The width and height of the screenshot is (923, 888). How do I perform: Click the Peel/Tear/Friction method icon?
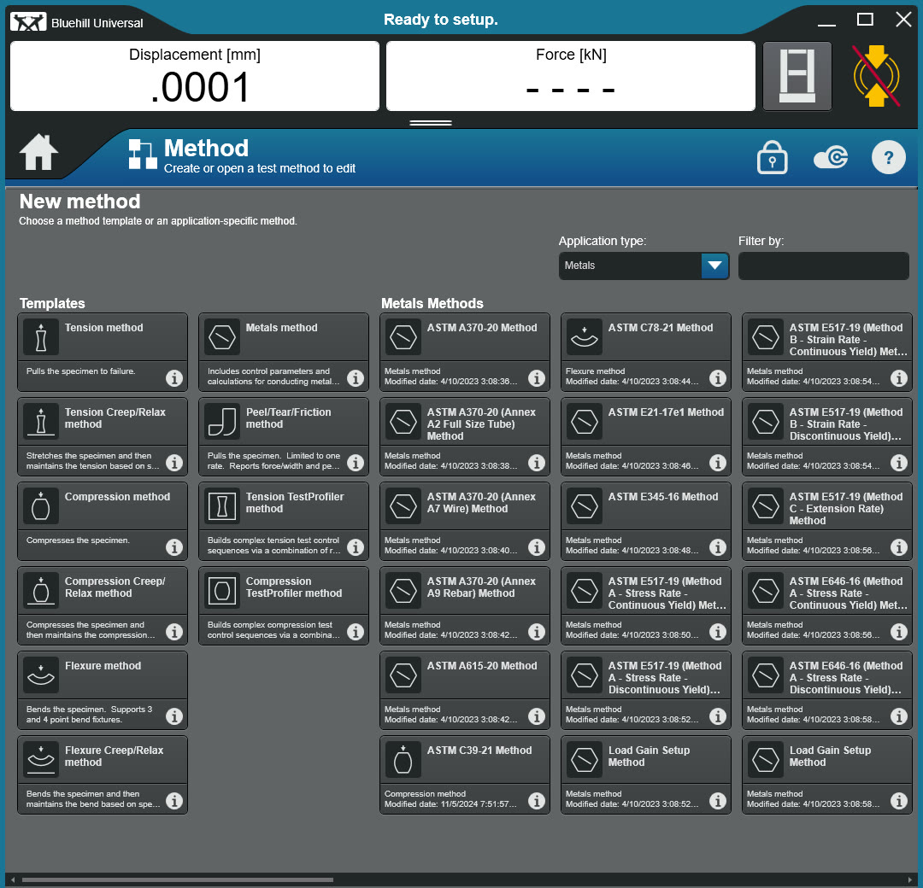click(x=222, y=423)
